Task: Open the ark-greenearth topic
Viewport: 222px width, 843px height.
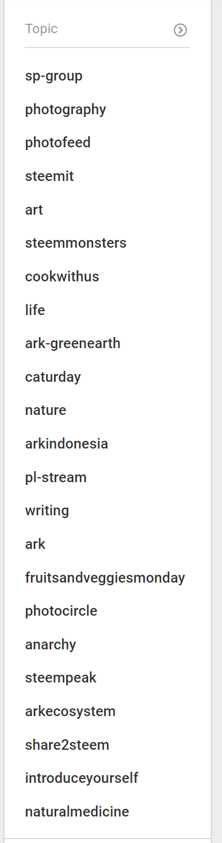Action: (x=72, y=344)
